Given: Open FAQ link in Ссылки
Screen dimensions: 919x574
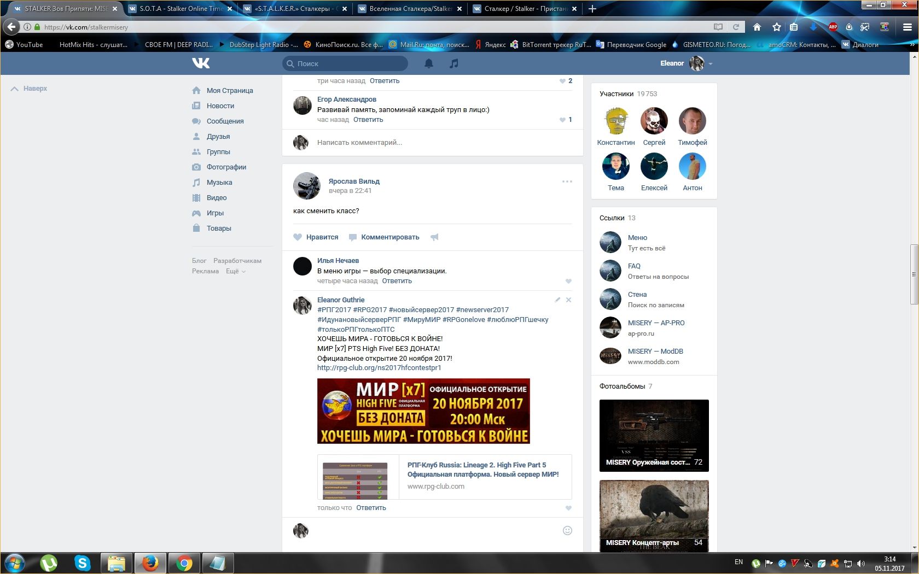Looking at the screenshot, I should [634, 266].
